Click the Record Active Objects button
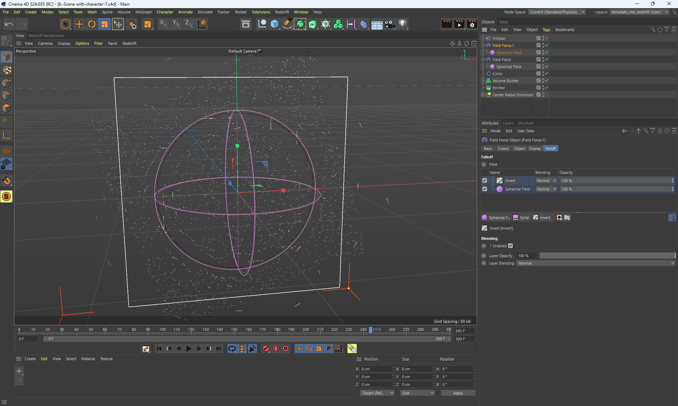 tap(266, 349)
